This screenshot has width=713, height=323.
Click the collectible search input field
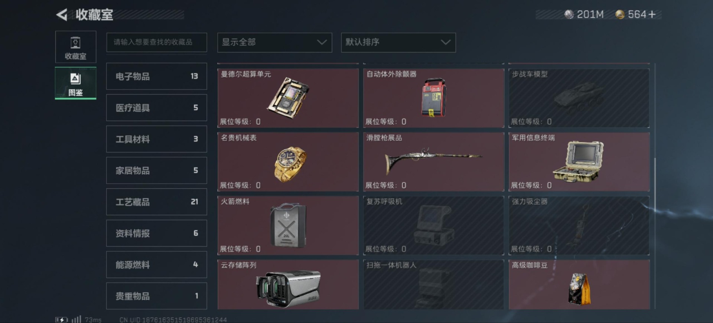point(156,42)
